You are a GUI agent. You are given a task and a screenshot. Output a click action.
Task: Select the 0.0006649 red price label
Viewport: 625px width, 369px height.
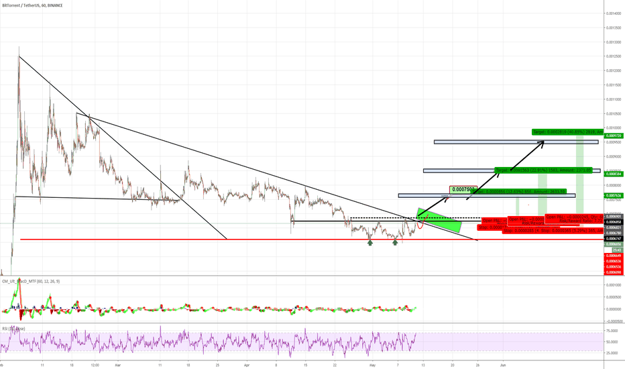point(614,256)
